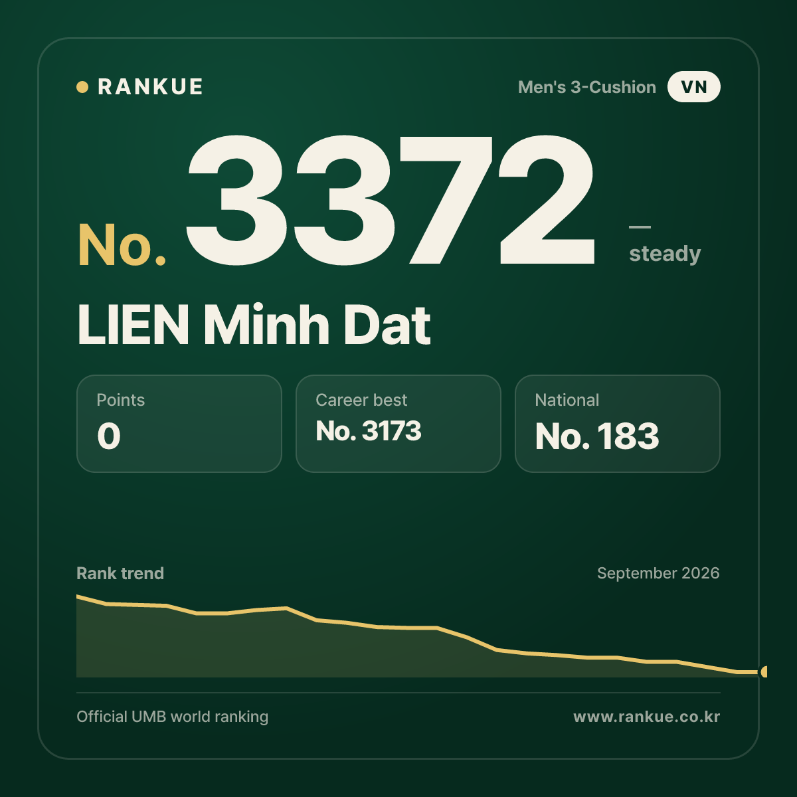Click the yellow "No." prefix
The height and width of the screenshot is (797, 797).
(x=122, y=245)
